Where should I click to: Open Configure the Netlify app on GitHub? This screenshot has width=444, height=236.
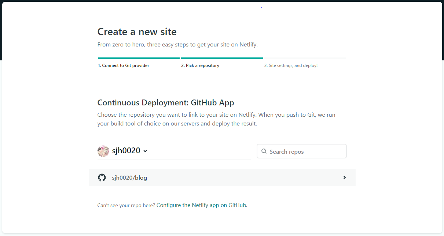point(201,205)
